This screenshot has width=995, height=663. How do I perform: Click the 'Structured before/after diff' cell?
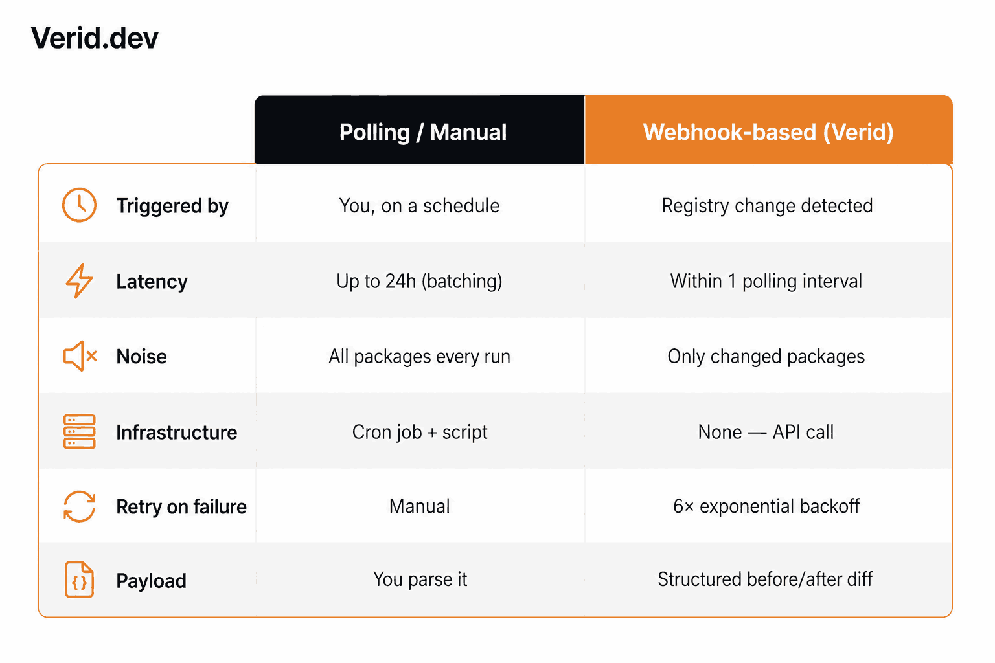(765, 579)
